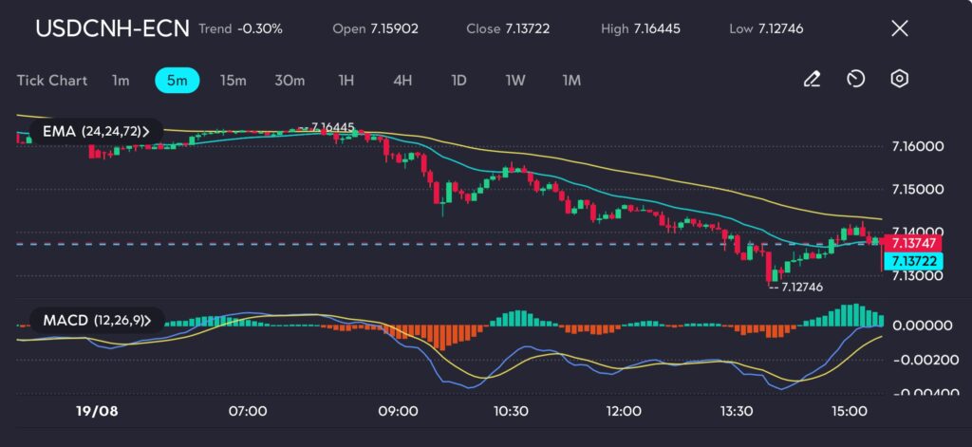Open the chart indicator gauge icon
Image resolution: width=972 pixels, height=447 pixels.
pyautogui.click(x=855, y=80)
